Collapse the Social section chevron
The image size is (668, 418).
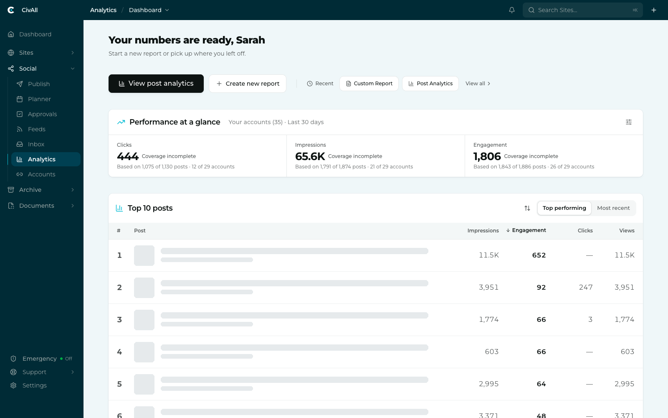click(x=73, y=69)
